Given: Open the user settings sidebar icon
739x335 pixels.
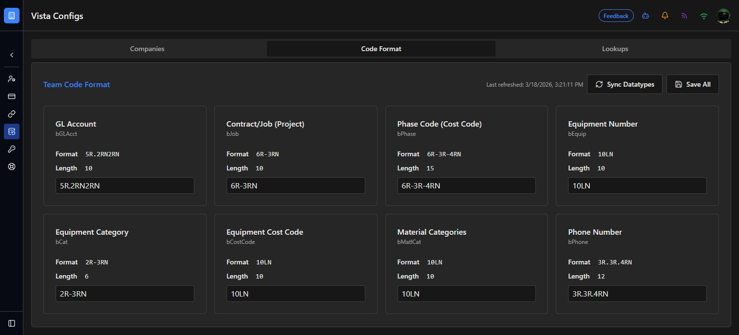Looking at the screenshot, I should [12, 79].
